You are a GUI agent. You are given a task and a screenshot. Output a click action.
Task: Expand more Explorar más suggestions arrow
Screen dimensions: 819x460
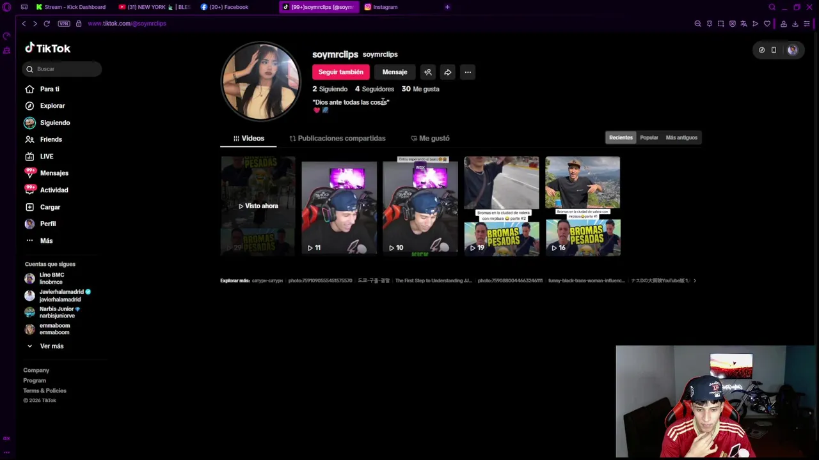[x=695, y=280]
